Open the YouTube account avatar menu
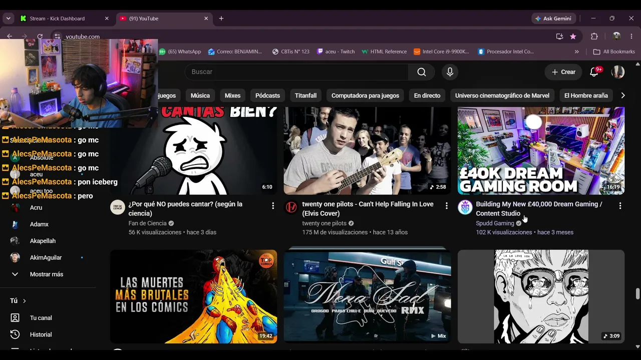The width and height of the screenshot is (641, 360). coord(618,72)
